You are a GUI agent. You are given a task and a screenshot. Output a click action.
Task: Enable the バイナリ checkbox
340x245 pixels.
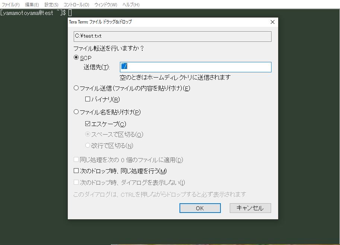pyautogui.click(x=88, y=99)
